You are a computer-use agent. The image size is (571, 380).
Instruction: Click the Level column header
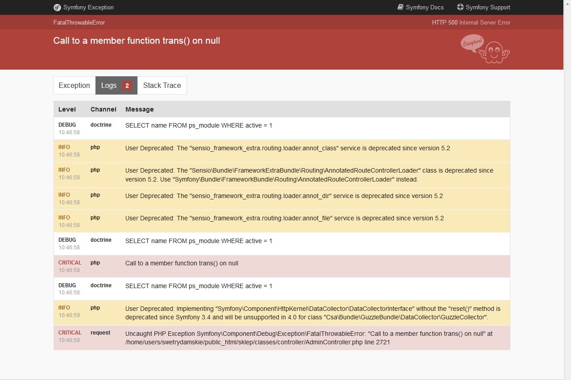(67, 109)
